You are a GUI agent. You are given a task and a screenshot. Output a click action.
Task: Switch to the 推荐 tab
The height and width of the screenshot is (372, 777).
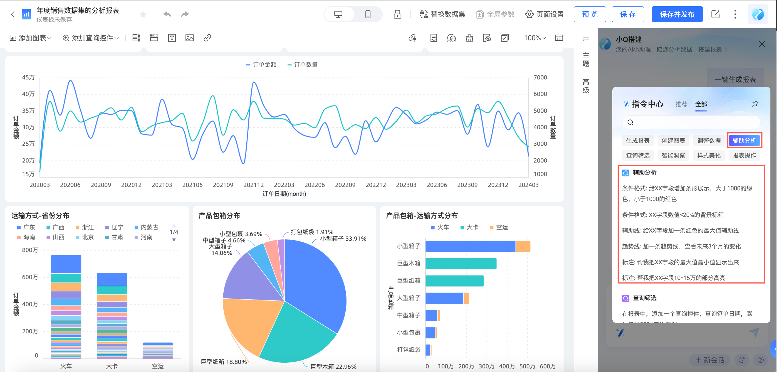click(x=681, y=104)
